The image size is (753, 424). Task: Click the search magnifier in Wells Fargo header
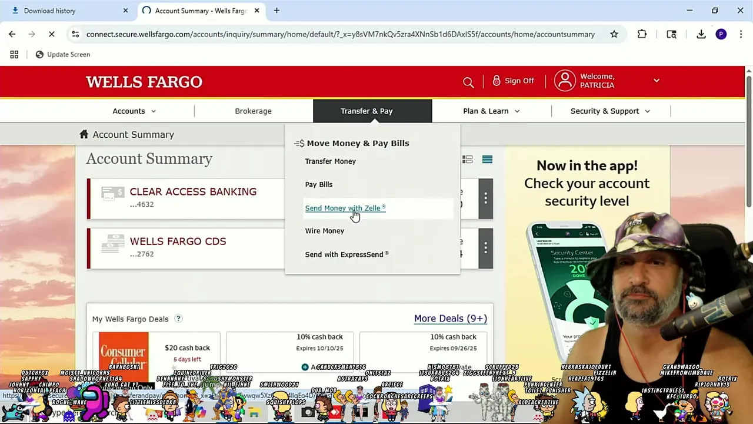468,82
